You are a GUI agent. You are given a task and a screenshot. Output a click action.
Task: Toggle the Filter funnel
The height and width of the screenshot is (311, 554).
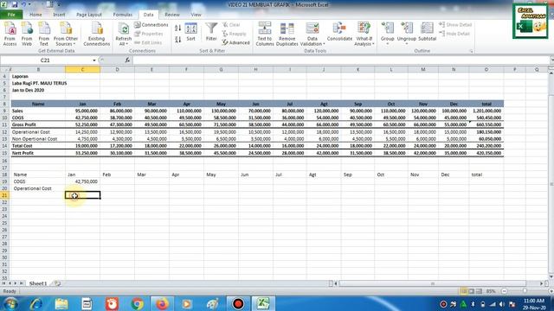(x=211, y=33)
